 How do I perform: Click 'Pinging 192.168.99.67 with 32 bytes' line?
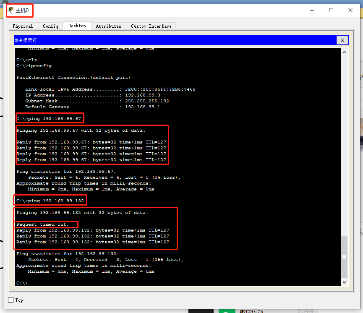81,130
